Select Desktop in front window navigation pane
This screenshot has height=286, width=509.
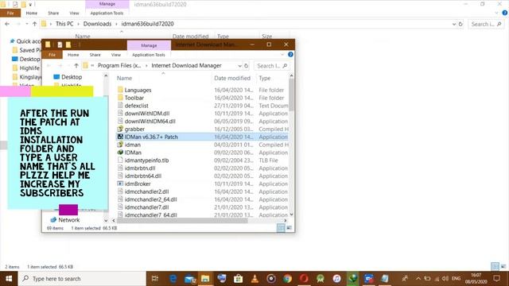click(72, 77)
